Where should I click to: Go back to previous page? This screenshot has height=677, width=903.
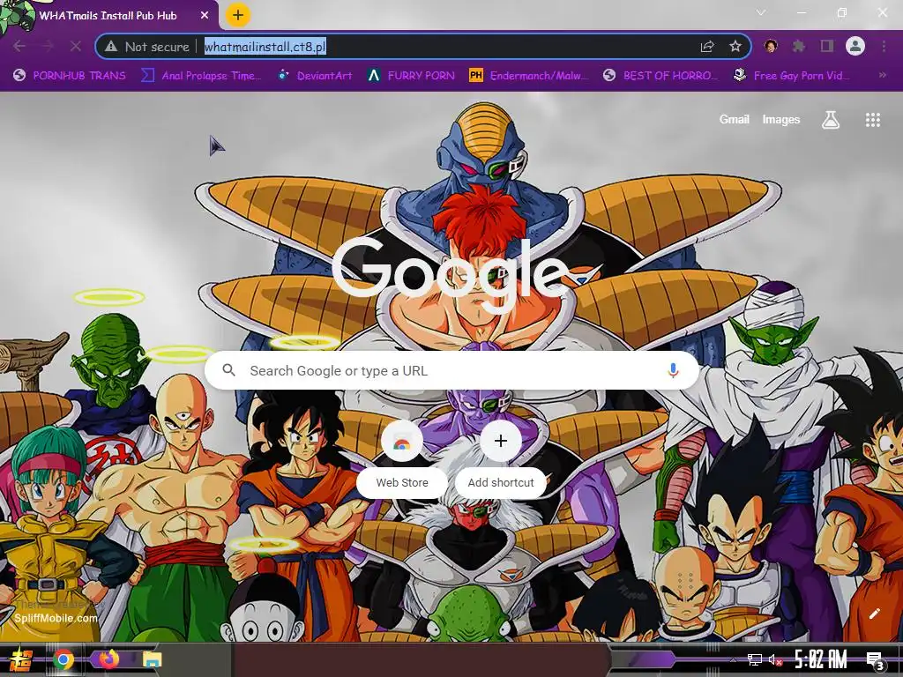click(x=19, y=46)
